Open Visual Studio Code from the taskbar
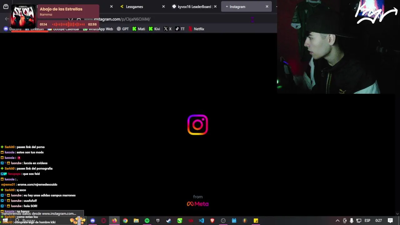 pos(201,221)
